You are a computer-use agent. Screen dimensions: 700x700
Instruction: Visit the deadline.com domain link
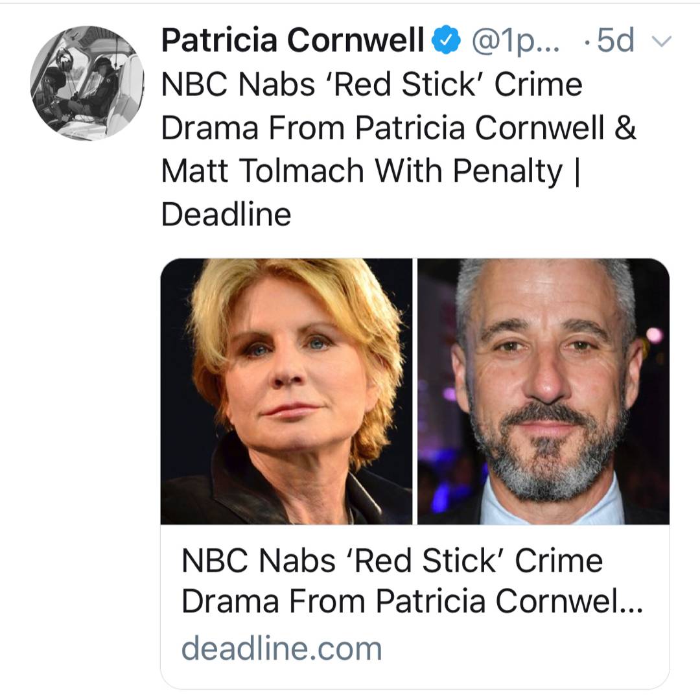coord(282,648)
